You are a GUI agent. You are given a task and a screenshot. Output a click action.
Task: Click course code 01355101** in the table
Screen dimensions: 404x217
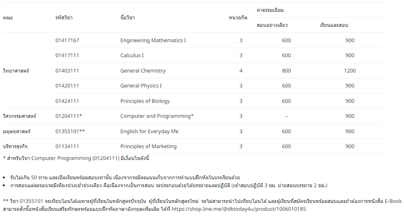70,131
